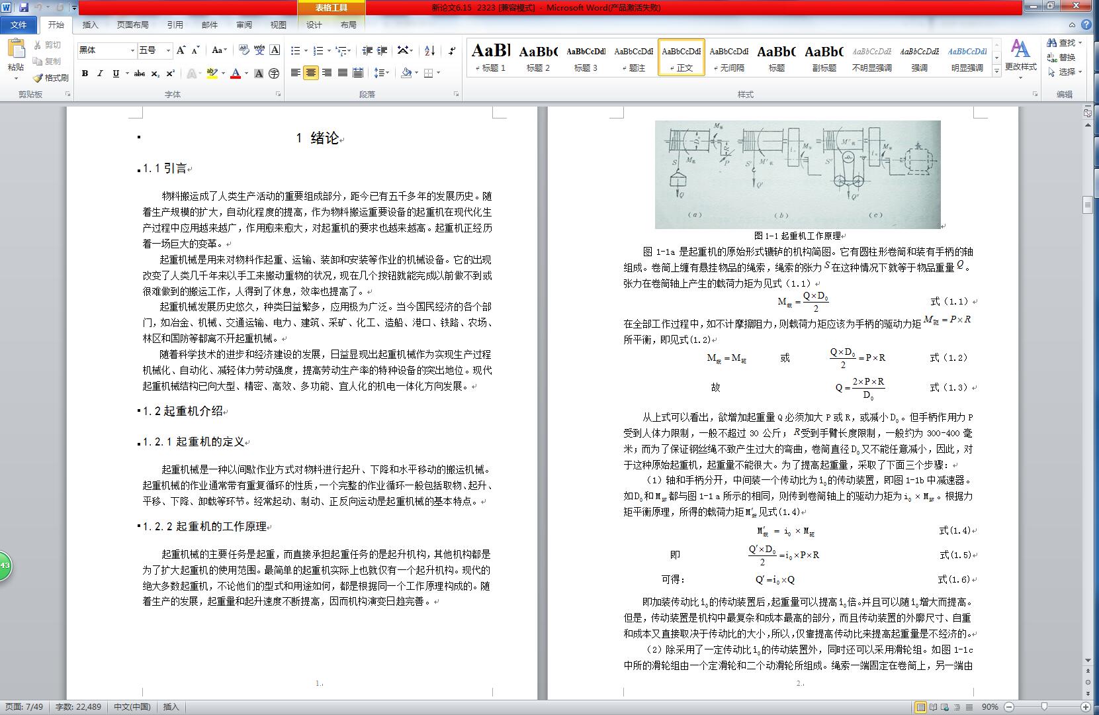Screen dimensions: 1099x715
Task: Click the Copy (复制) button
Action: [48, 61]
